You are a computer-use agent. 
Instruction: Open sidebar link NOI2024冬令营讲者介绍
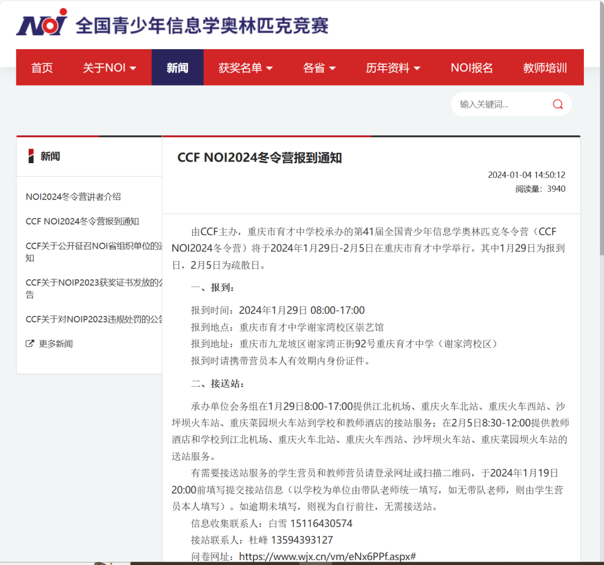click(73, 197)
